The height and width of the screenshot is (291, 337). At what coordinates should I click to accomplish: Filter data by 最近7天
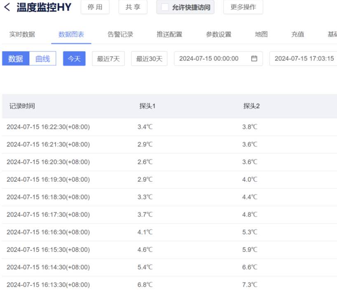point(108,59)
